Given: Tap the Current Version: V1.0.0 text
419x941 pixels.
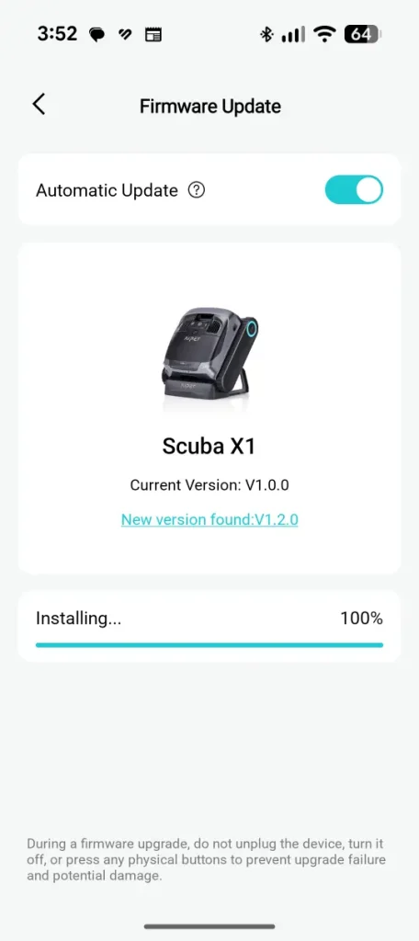Looking at the screenshot, I should coord(209,484).
